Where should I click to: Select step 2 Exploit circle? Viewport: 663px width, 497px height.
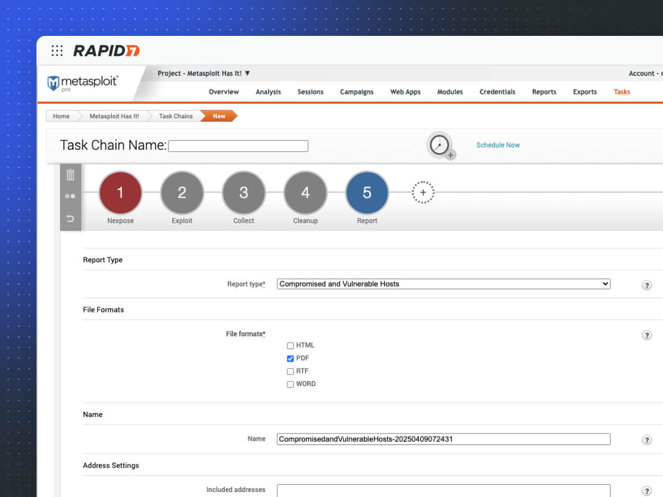(x=182, y=193)
